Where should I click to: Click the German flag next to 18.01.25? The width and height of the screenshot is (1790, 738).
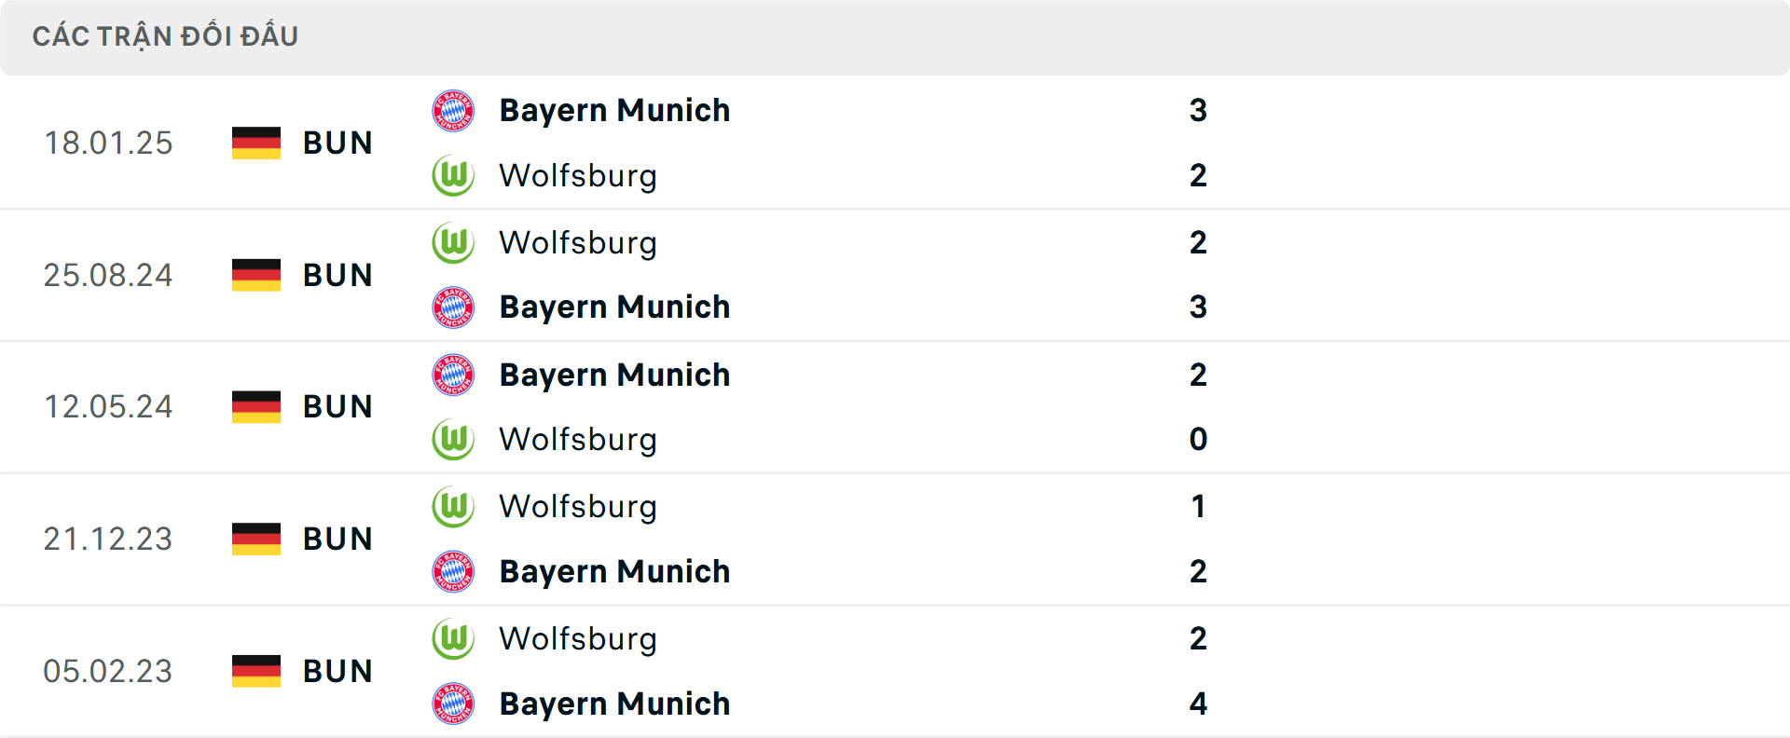[255, 142]
